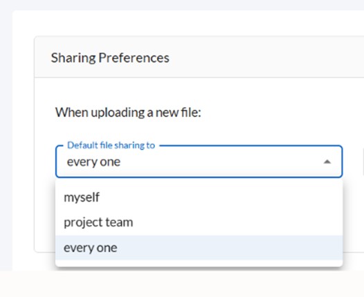Click the 'Sharing Preferences' header title
Viewport: 364px width, 297px height.
[110, 57]
